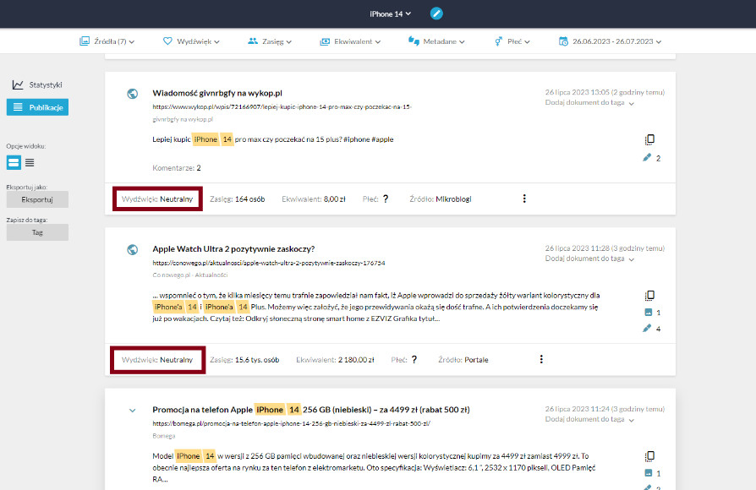Open the Ekwiwalent filter dropdown

[x=350, y=41]
